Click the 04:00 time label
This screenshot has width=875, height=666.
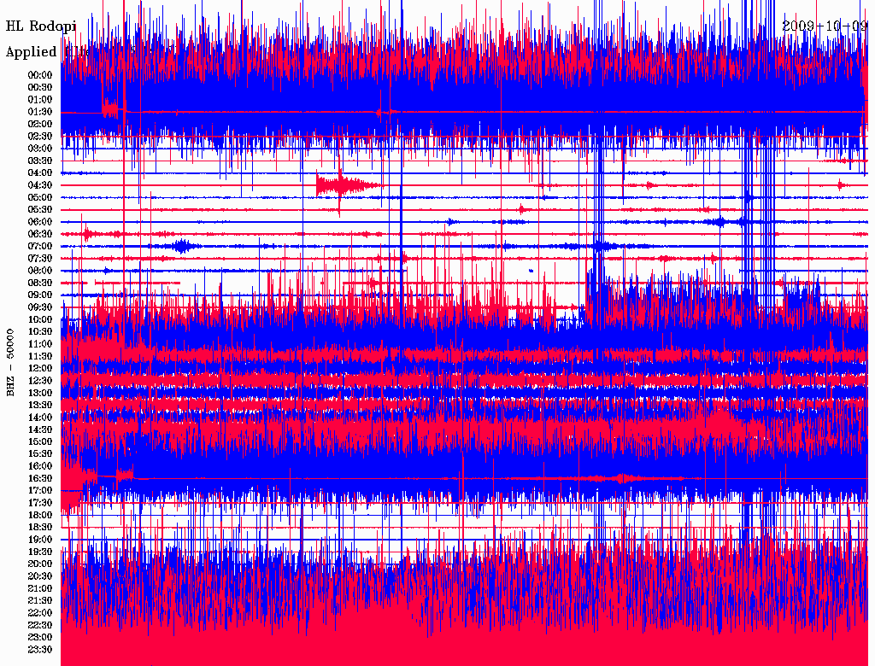(x=40, y=173)
